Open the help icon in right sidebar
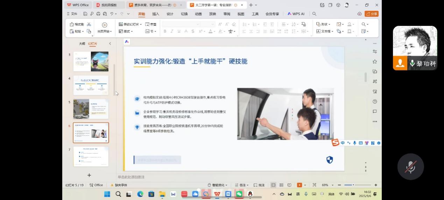The width and height of the screenshot is (444, 200). [x=375, y=102]
